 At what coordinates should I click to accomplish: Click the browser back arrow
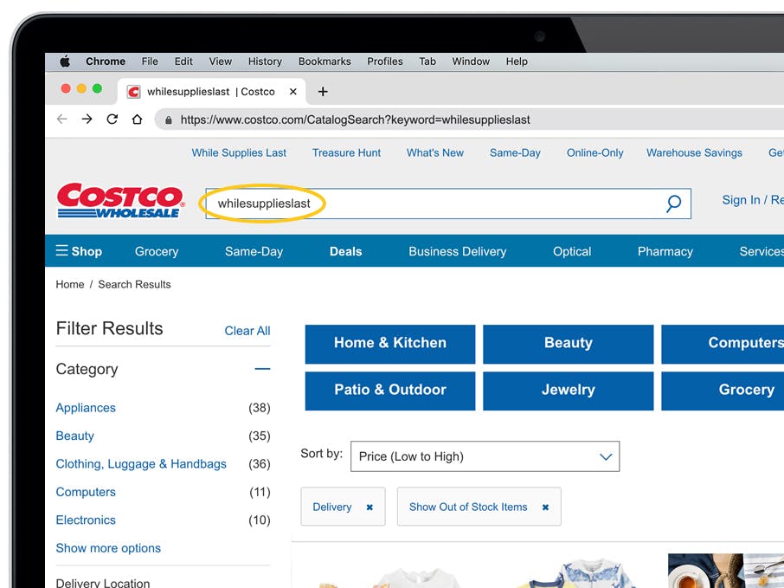coord(61,120)
